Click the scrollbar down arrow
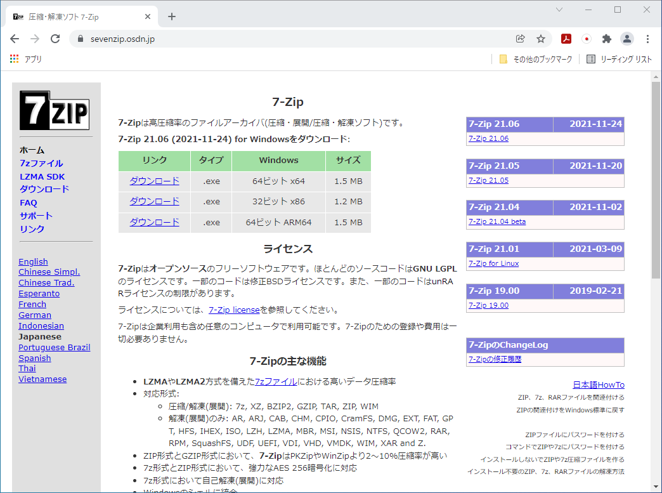This screenshot has width=662, height=493. (x=656, y=487)
